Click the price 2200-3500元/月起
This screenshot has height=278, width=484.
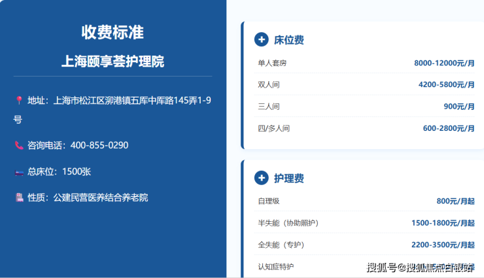coord(443,245)
